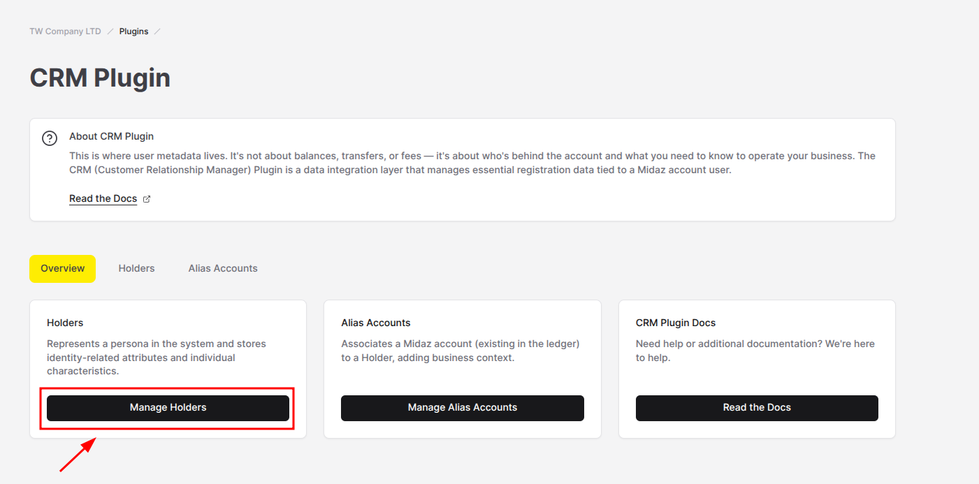Click the Manage Alias Accounts button
This screenshot has height=484, width=979.
point(463,408)
